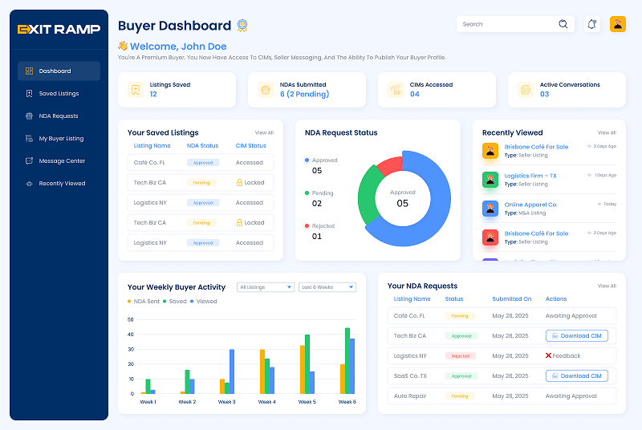Click Feedback for rejected Logistics NY
642x430 pixels.
pyautogui.click(x=563, y=356)
